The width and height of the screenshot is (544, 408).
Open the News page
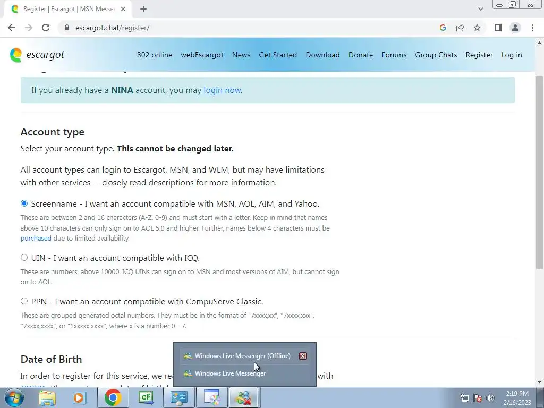coord(241,55)
